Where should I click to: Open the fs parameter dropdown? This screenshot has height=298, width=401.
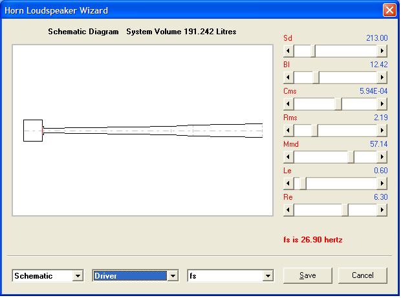tap(268, 276)
